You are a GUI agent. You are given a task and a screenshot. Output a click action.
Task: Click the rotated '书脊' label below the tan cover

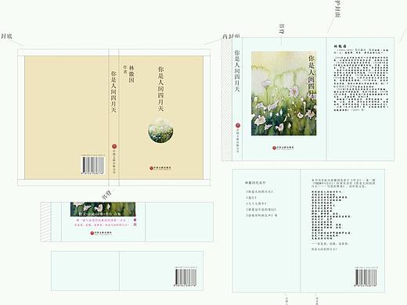click(106, 196)
